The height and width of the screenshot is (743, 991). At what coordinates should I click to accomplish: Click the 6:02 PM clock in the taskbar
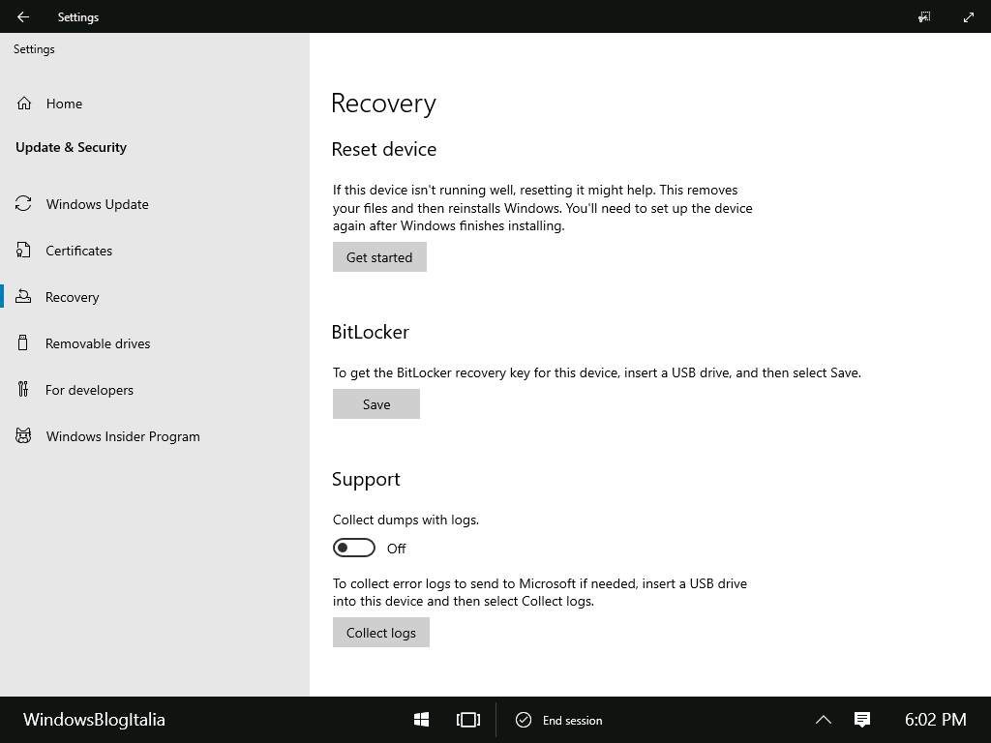[x=936, y=720]
